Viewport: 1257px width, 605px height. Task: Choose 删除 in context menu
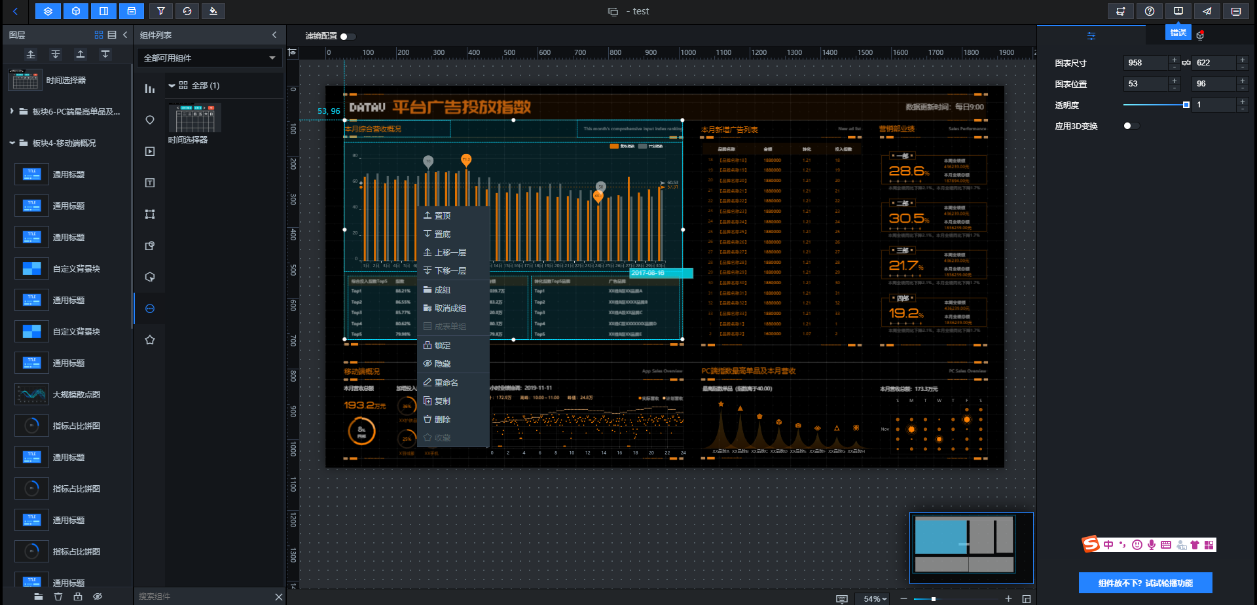(x=453, y=419)
